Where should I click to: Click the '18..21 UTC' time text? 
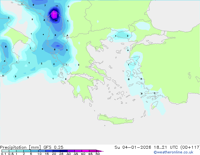pyautogui.click(x=166, y=147)
